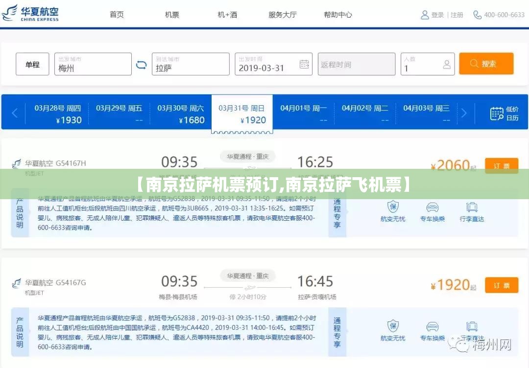Click 航变无忧 icon in first flight
Screen dimensions: 529x368
[x=393, y=207]
